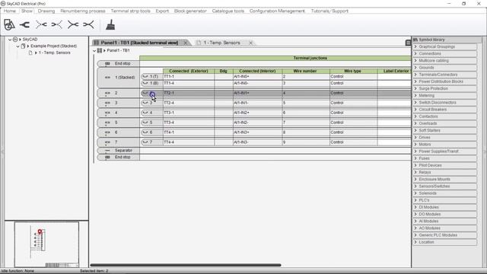Screen dimensions: 487x274
Task: Expand the Location category
Action: click(x=415, y=242)
